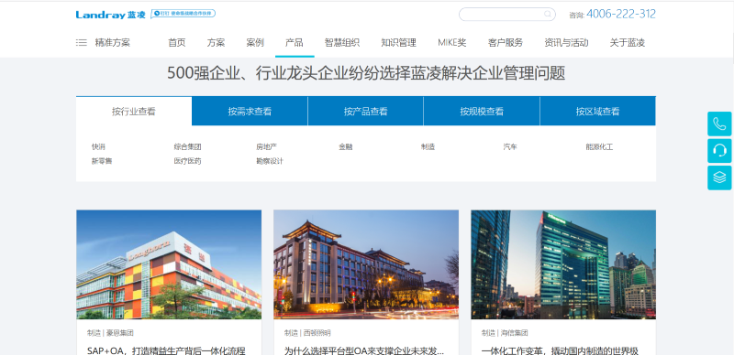This screenshot has height=355, width=734.
Task: Go to the MIKE奖 menu item
Action: point(451,42)
